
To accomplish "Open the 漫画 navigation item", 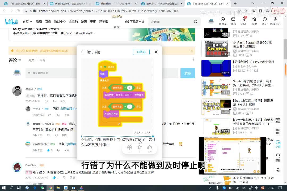I will (x=84, y=21).
